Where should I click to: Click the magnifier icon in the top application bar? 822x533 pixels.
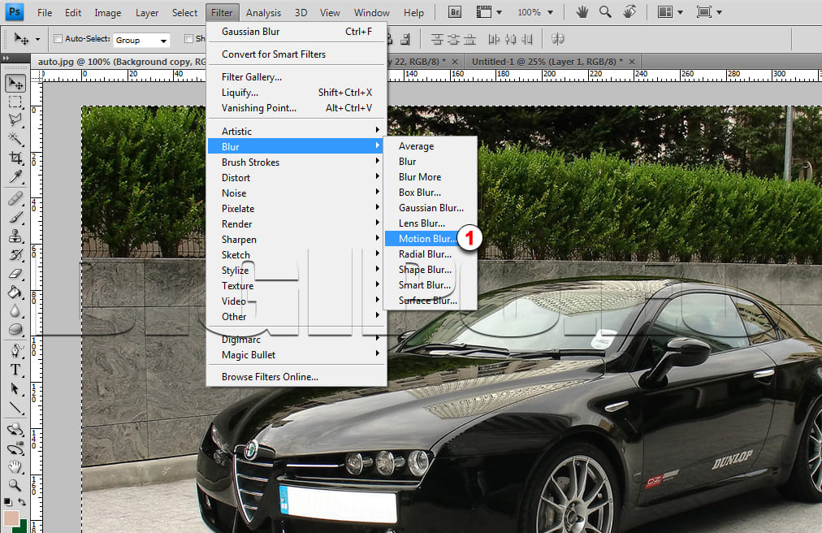pos(605,11)
